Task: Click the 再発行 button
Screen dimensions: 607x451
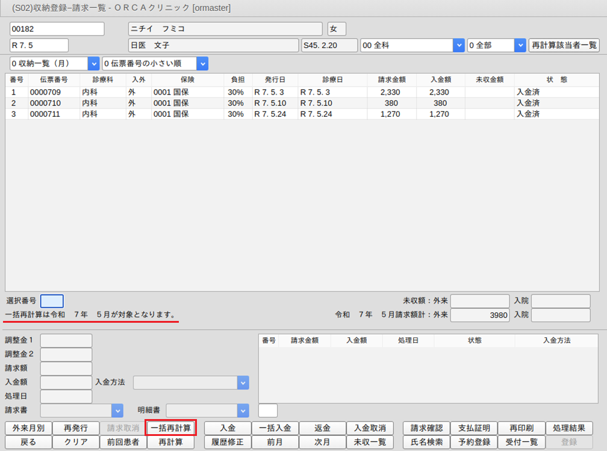Action: point(76,428)
